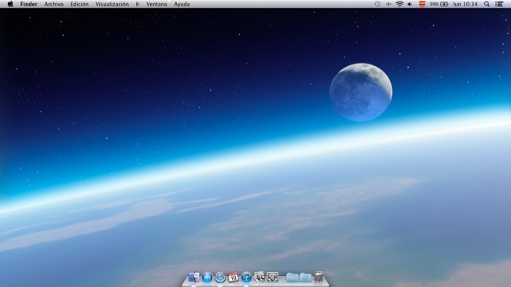Open the Notification Center list icon
511x287 pixels.
coord(499,4)
